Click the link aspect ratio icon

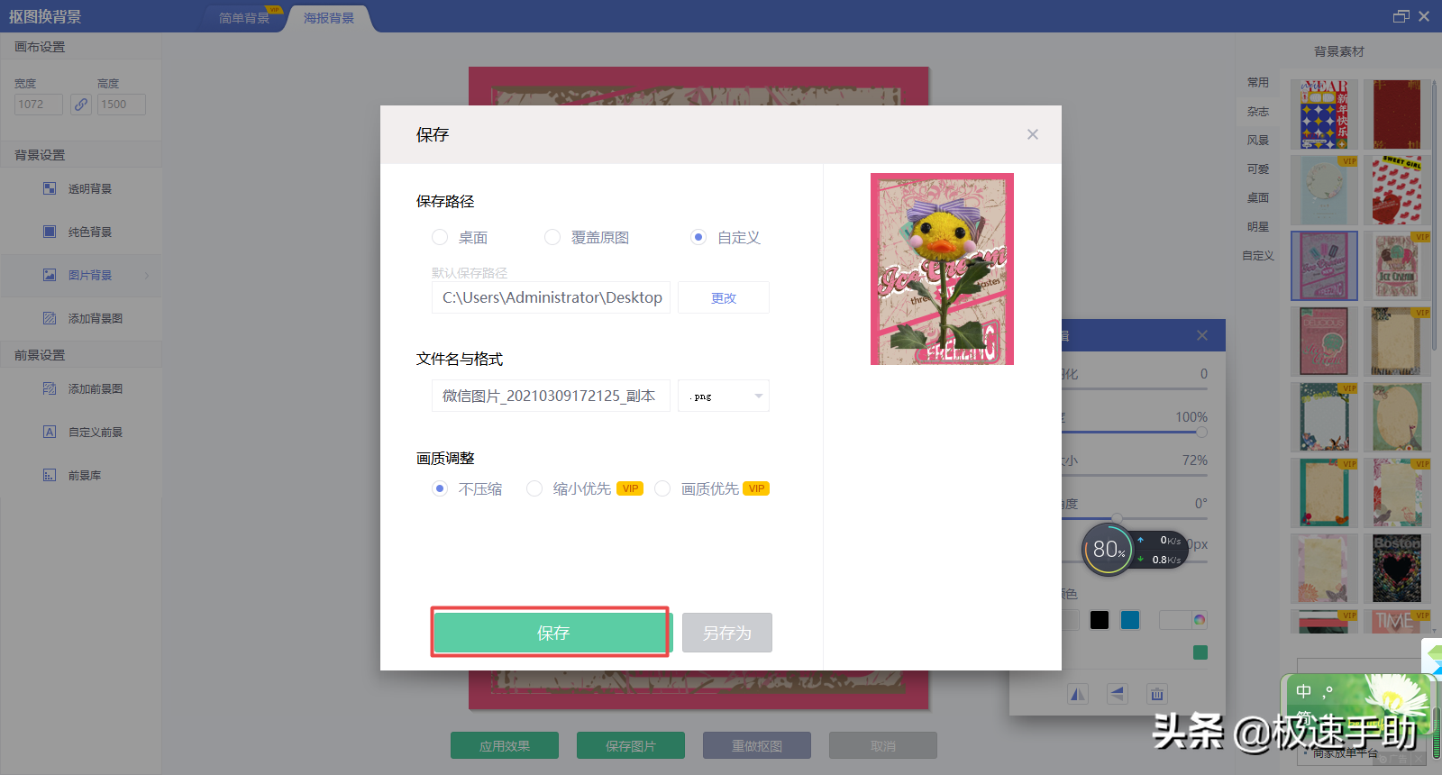click(81, 105)
